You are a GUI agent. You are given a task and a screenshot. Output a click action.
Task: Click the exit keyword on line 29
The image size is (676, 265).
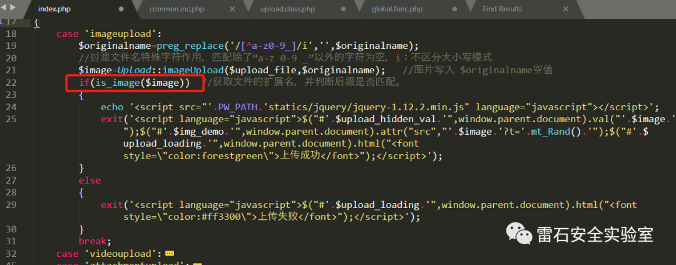pos(112,205)
